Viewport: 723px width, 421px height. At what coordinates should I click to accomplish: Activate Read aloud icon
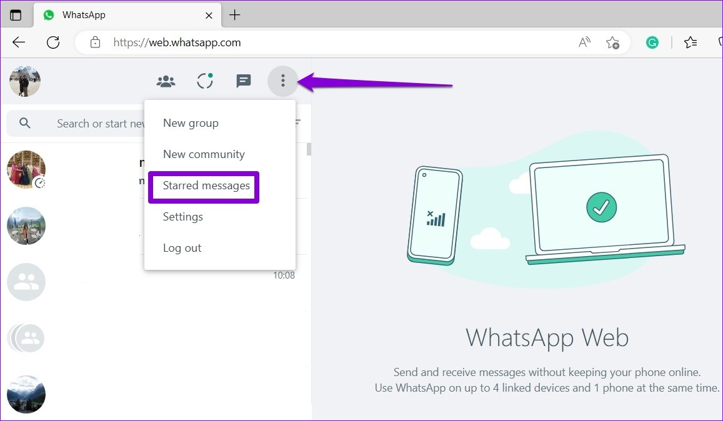click(585, 42)
